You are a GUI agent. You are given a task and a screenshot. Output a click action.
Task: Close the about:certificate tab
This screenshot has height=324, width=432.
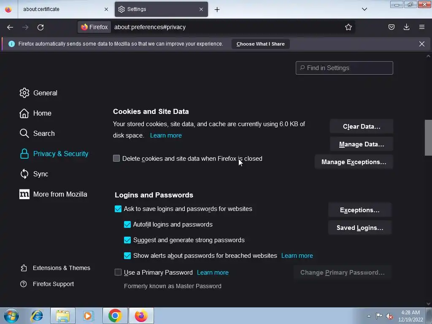(x=106, y=9)
